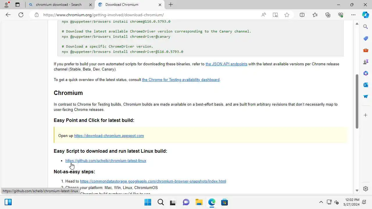Click 'Easy Point and Click for latest build' heading
Viewport: 372px width, 209px height.
[x=94, y=120]
